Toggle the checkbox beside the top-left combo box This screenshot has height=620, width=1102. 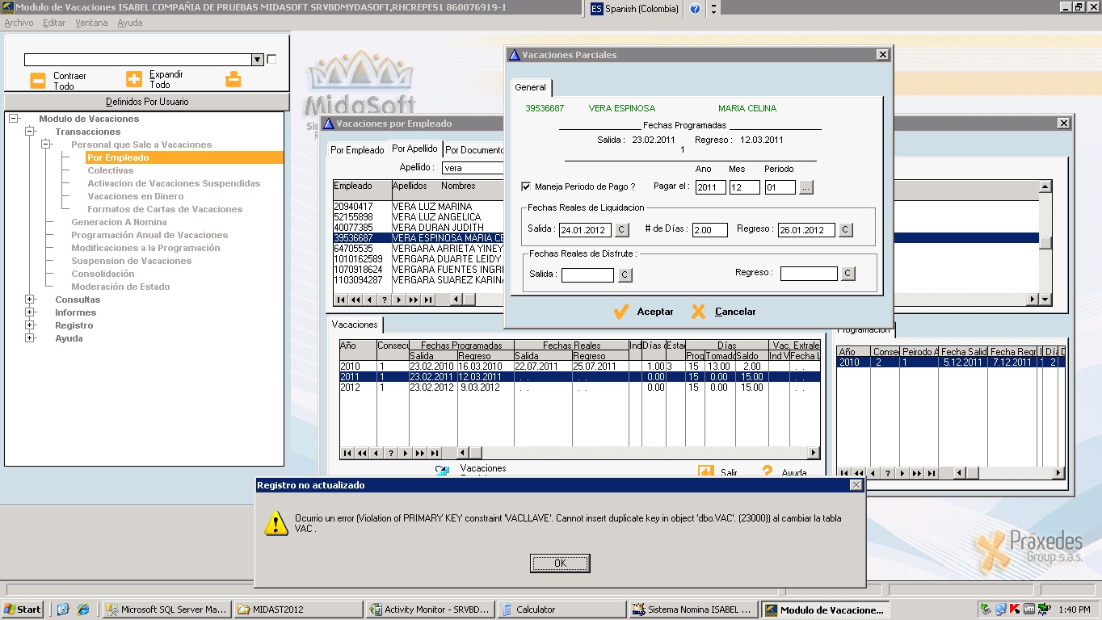[x=271, y=59]
